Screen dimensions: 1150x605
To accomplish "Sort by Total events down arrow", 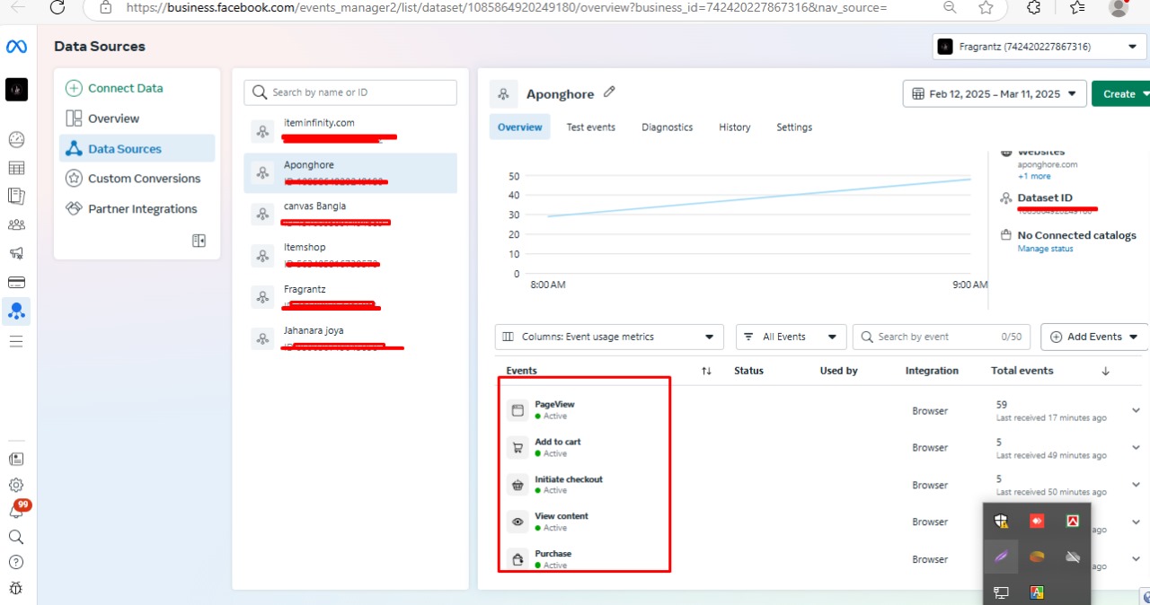I will 1105,371.
